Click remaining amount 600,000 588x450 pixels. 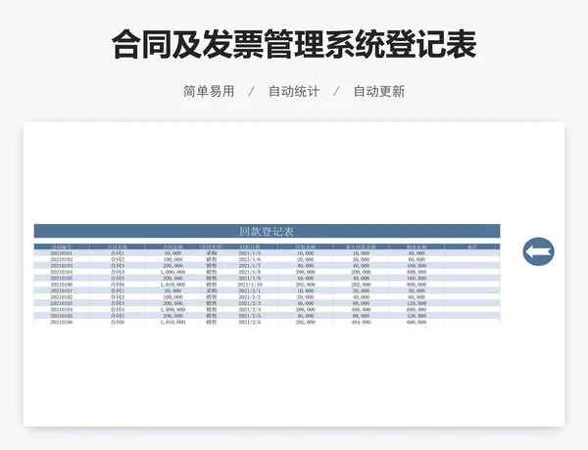point(416,309)
